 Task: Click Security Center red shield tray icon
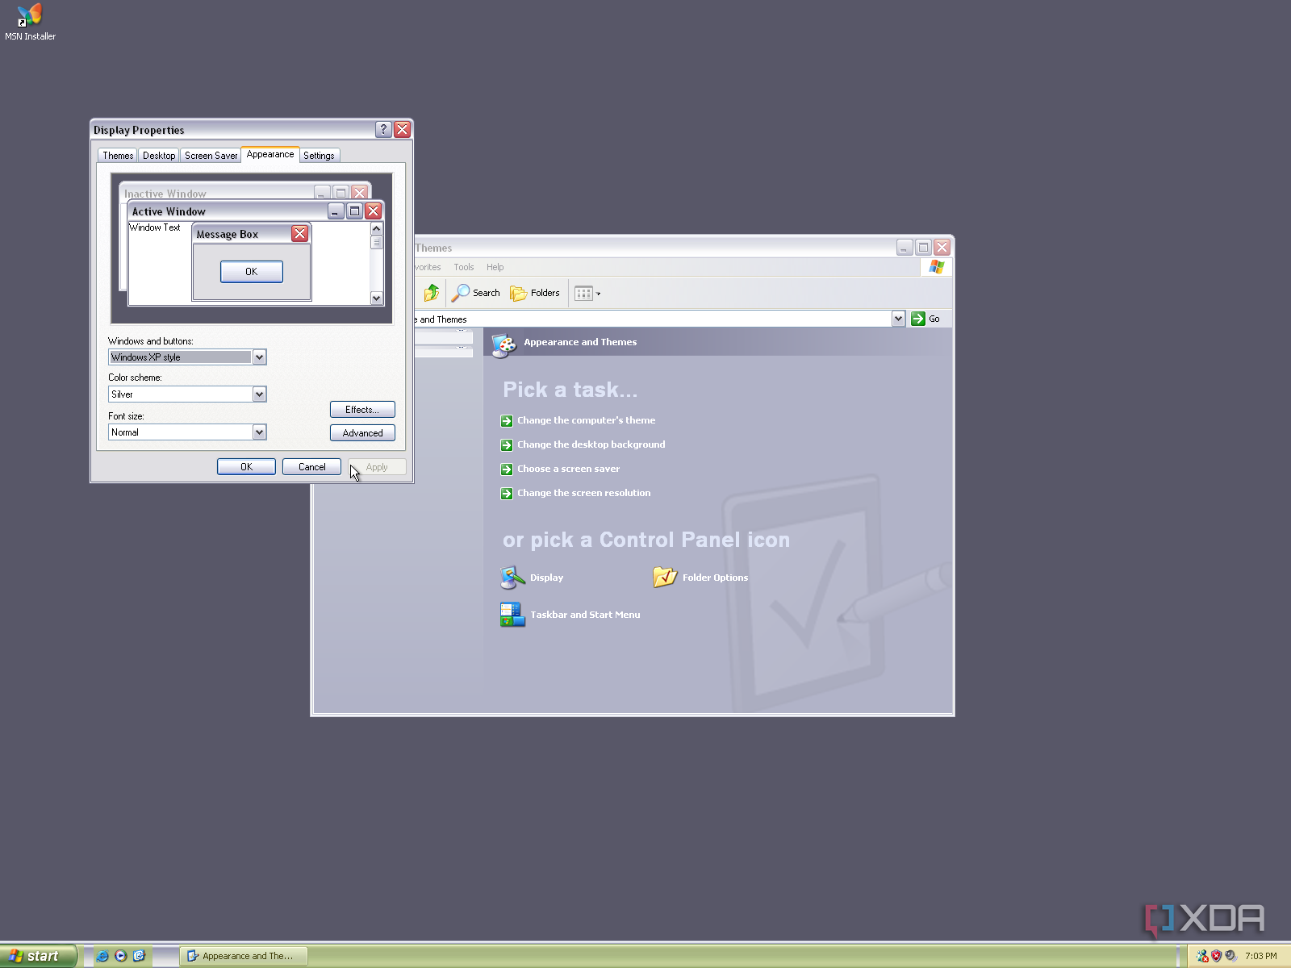pyautogui.click(x=1216, y=956)
